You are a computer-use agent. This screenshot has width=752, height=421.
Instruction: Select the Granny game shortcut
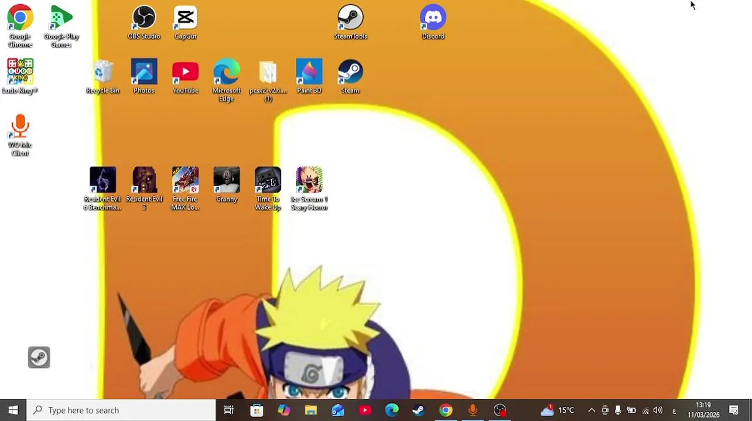click(227, 185)
